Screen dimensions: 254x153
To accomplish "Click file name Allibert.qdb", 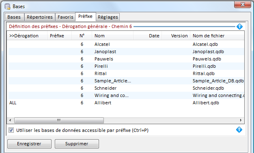I will coord(206,103).
